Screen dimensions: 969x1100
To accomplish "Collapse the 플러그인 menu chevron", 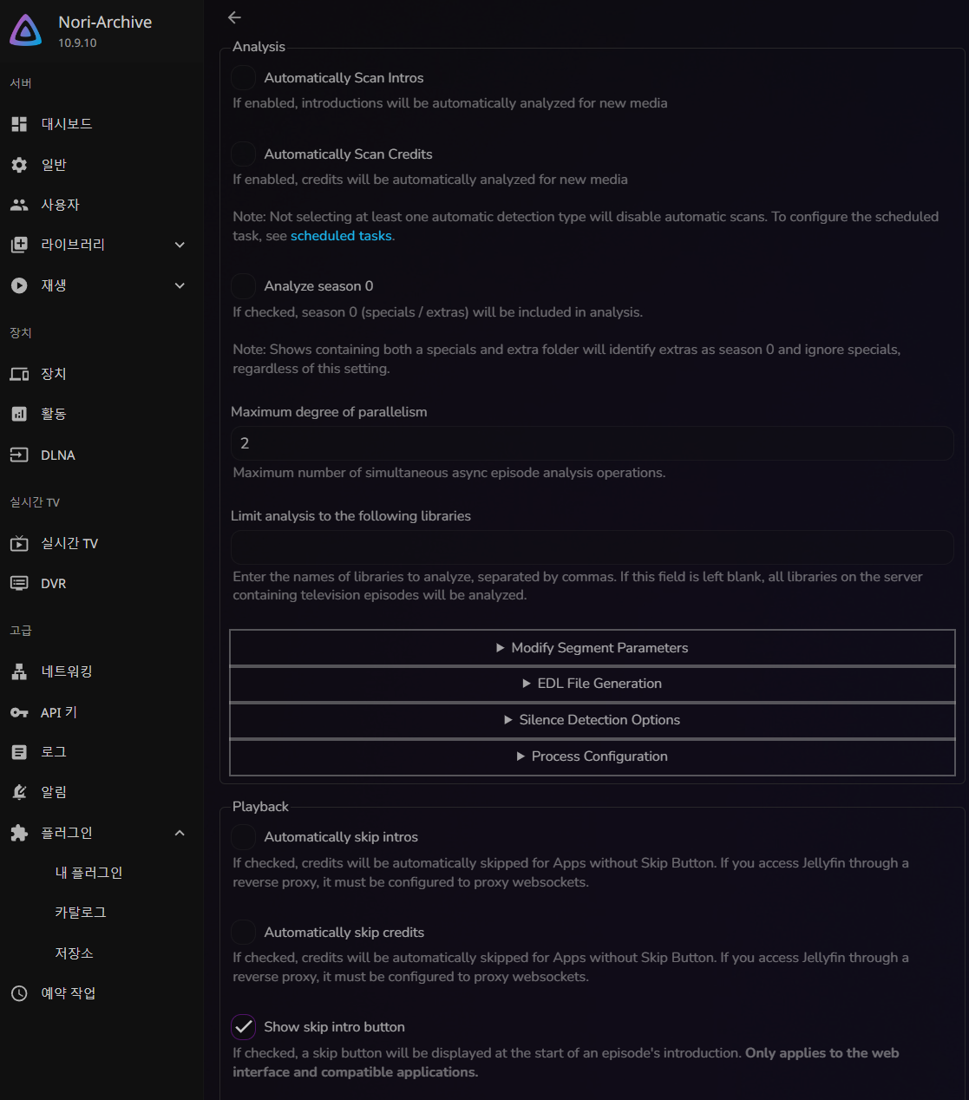I will (x=180, y=833).
